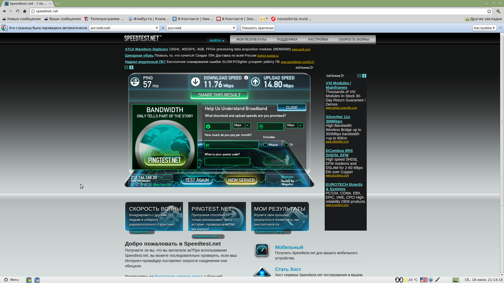Click the download speed info icon

point(246,78)
